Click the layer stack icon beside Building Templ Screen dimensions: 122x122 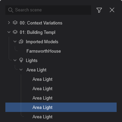[x=15, y=32]
